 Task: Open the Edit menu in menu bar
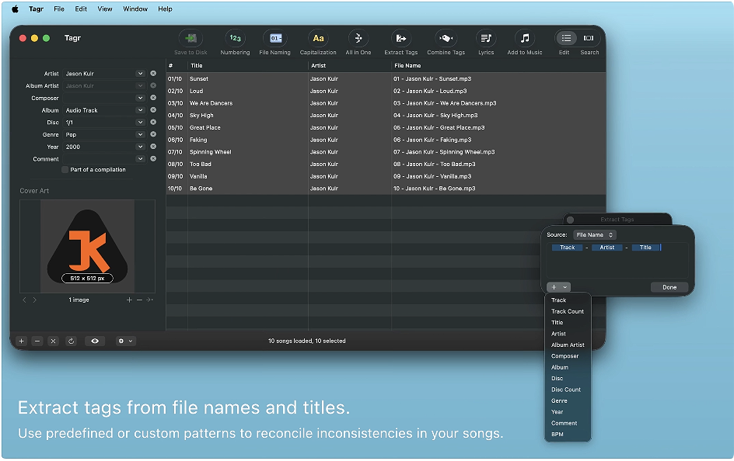(81, 9)
